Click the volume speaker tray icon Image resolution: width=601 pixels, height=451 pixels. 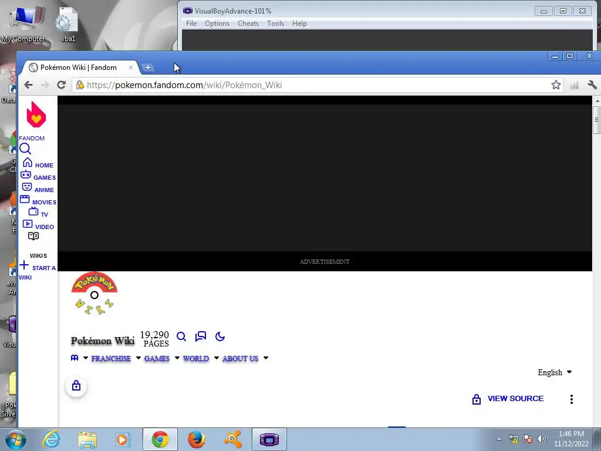tap(542, 439)
